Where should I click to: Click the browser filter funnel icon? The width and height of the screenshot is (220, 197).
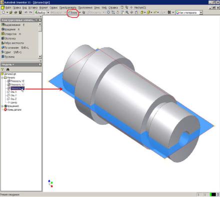point(2,69)
